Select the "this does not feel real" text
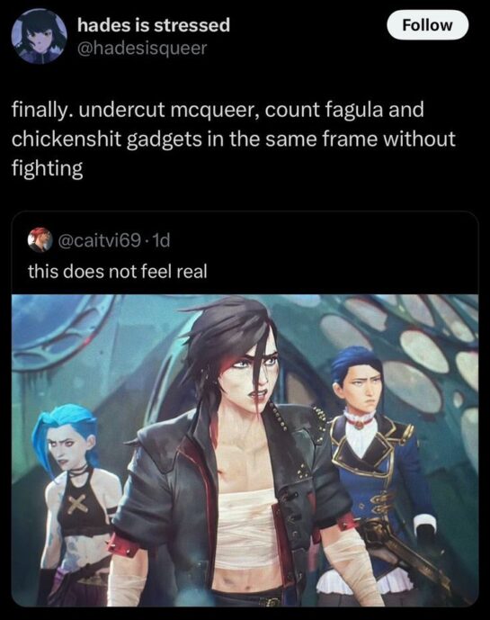The image size is (490, 620). click(118, 272)
